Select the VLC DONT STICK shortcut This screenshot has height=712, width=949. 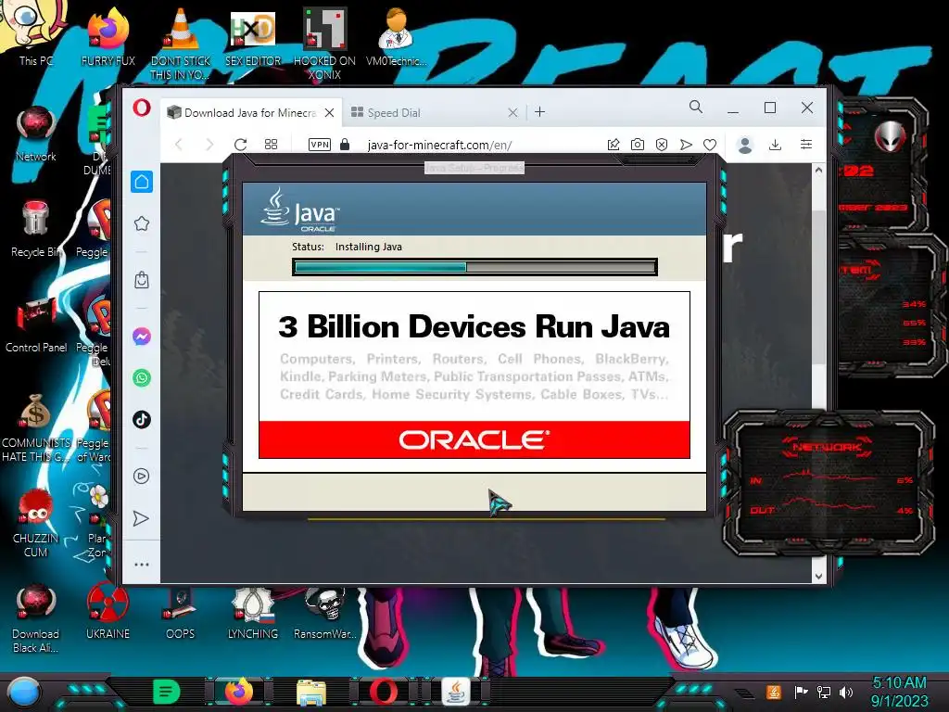click(181, 44)
